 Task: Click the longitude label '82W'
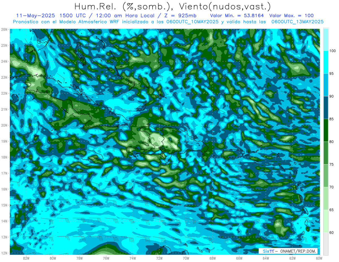tap(26, 258)
